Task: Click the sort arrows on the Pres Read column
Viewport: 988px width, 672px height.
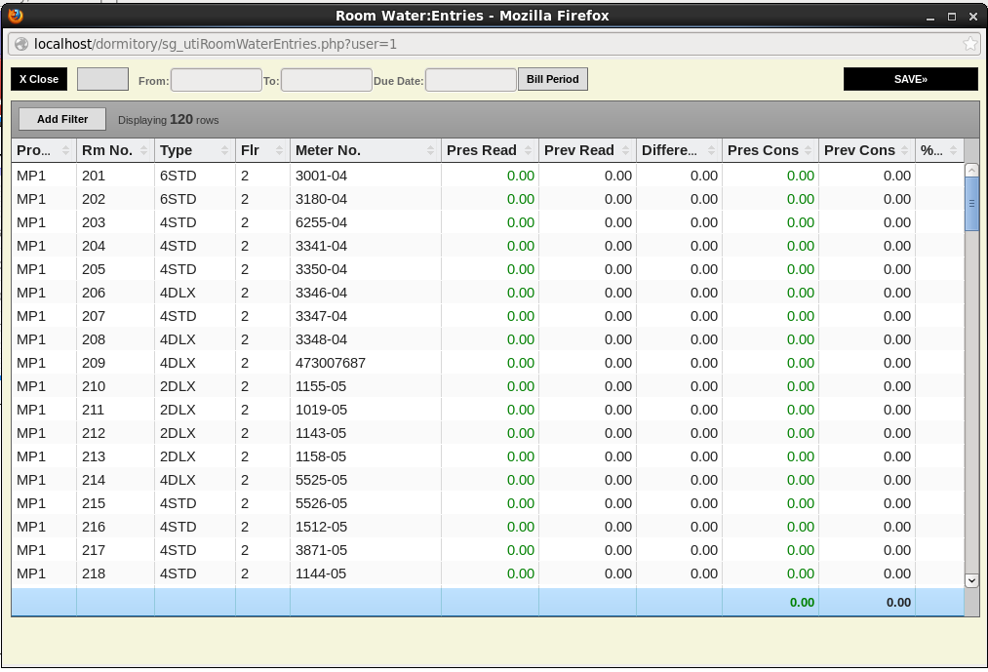Action: tap(528, 150)
